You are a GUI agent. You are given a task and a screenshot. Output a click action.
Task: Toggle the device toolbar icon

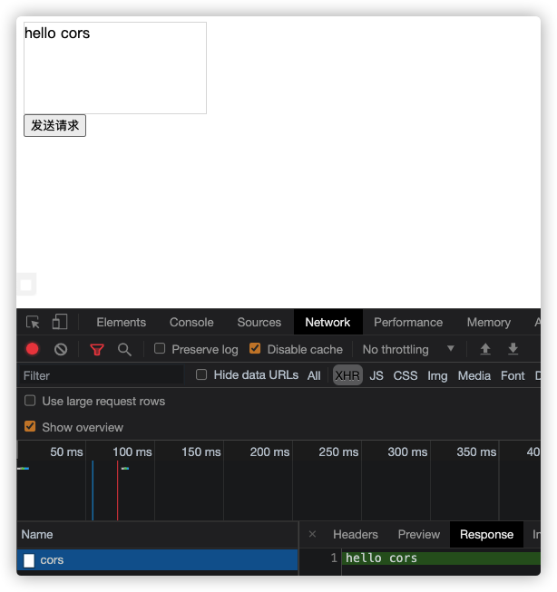(60, 322)
